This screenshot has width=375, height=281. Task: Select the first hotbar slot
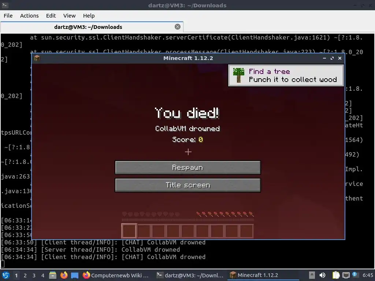[x=129, y=231]
